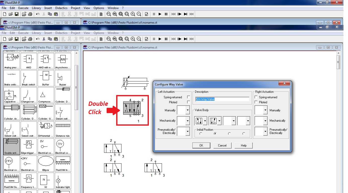This screenshot has height=193, width=348.
Task: Select the +24V electrical connection component
Action: point(29,163)
